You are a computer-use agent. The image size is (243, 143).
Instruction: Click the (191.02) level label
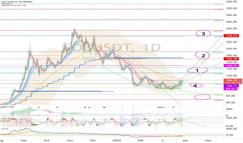pyautogui.click(x=218, y=53)
